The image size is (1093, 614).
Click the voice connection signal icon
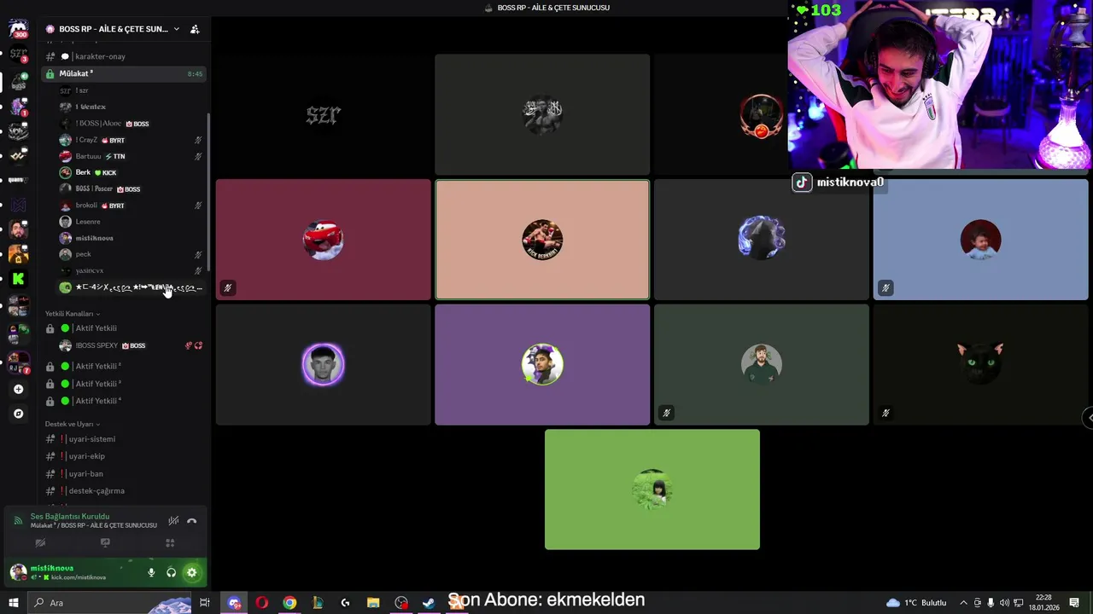(x=18, y=521)
